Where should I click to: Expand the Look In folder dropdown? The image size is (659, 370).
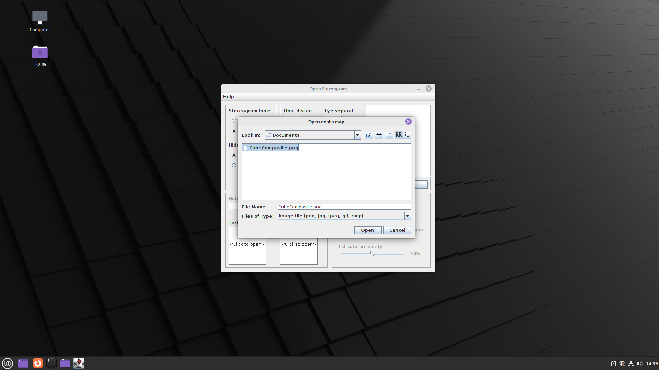(357, 135)
